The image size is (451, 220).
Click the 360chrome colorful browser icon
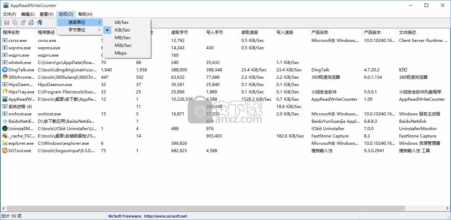click(5, 77)
